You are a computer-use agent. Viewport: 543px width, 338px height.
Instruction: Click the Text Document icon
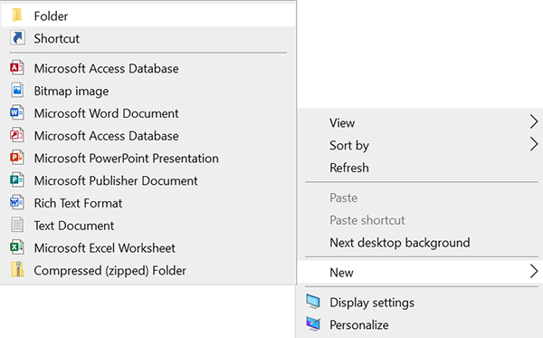click(x=17, y=226)
